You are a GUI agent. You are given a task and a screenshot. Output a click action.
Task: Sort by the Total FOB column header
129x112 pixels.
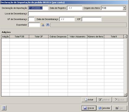(19, 37)
